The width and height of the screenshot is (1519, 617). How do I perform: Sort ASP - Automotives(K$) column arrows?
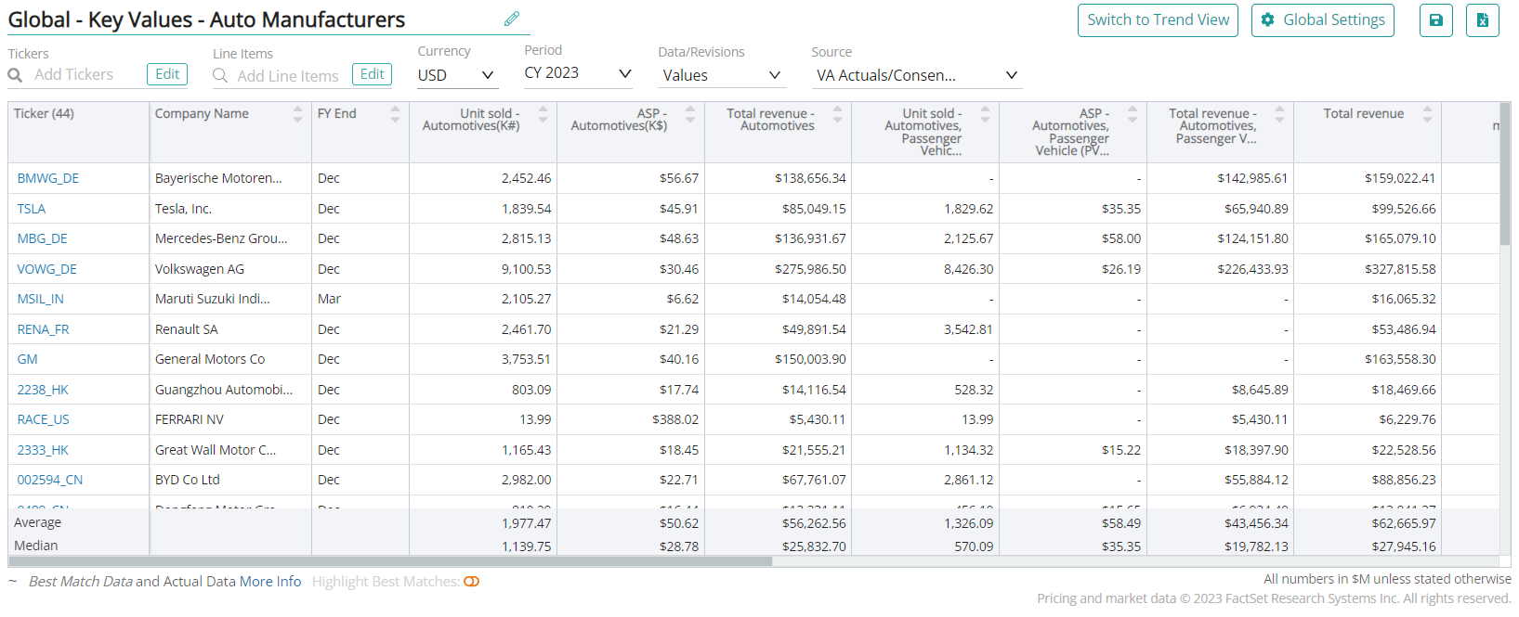pos(690,113)
